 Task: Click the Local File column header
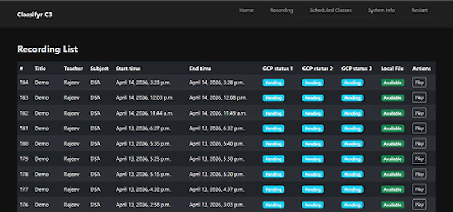392,69
